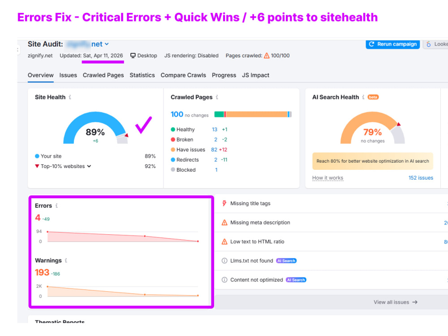Click the Desktop device icon
This screenshot has height=336, width=448.
pos(133,56)
